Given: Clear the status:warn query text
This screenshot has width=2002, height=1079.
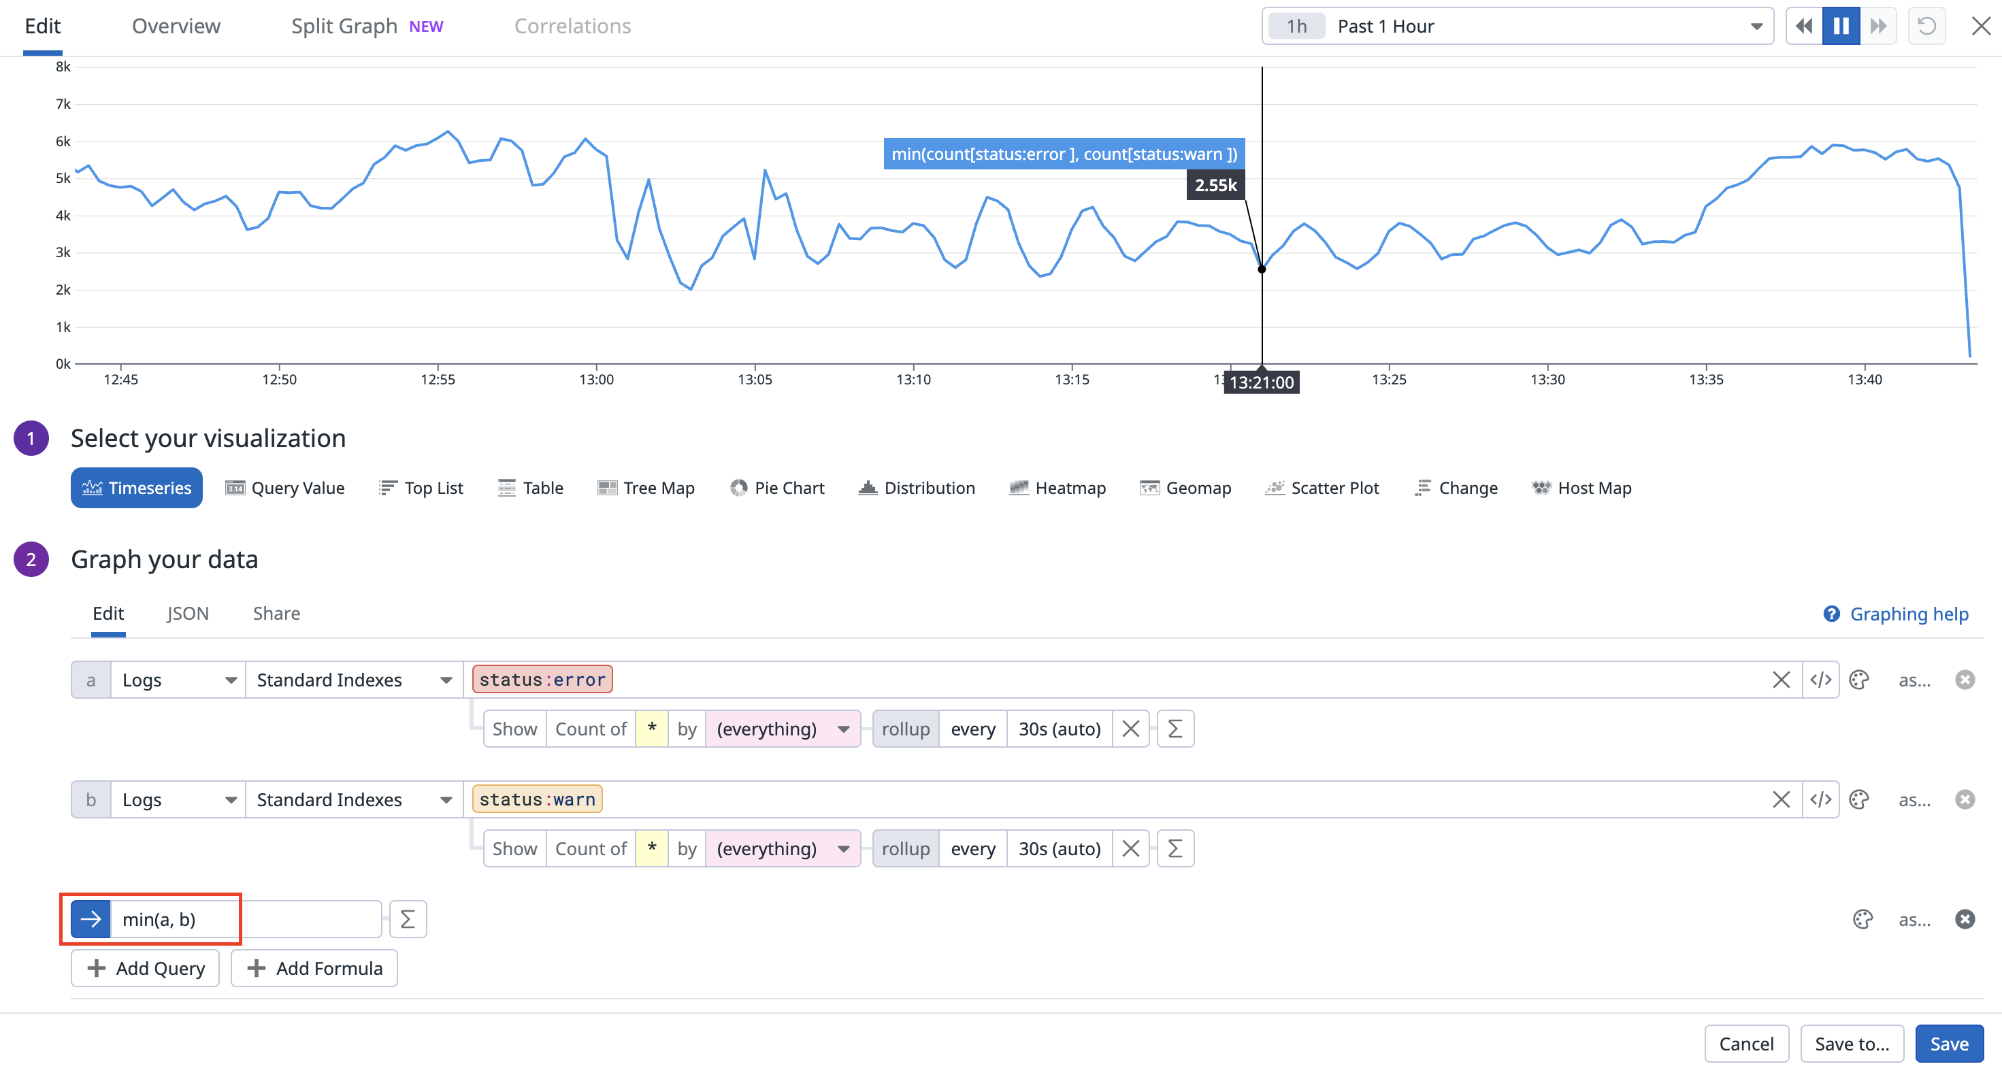Looking at the screenshot, I should (x=1781, y=799).
